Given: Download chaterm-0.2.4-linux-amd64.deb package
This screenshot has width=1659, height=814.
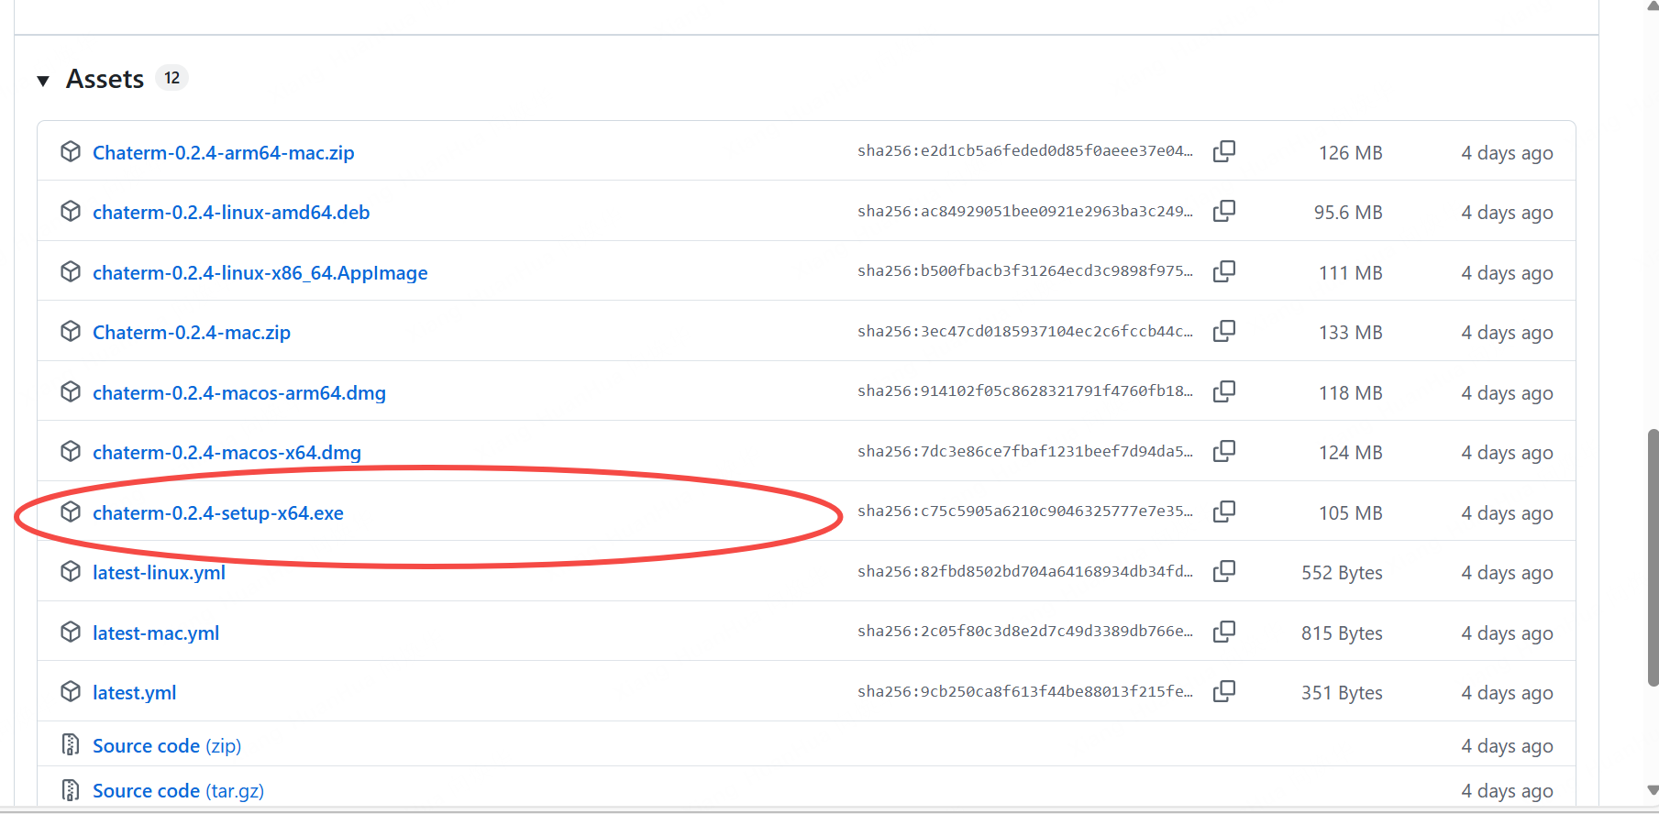Looking at the screenshot, I should tap(231, 213).
